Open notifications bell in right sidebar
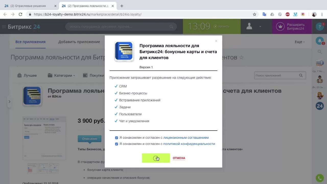The height and width of the screenshot is (184, 327). point(320,41)
